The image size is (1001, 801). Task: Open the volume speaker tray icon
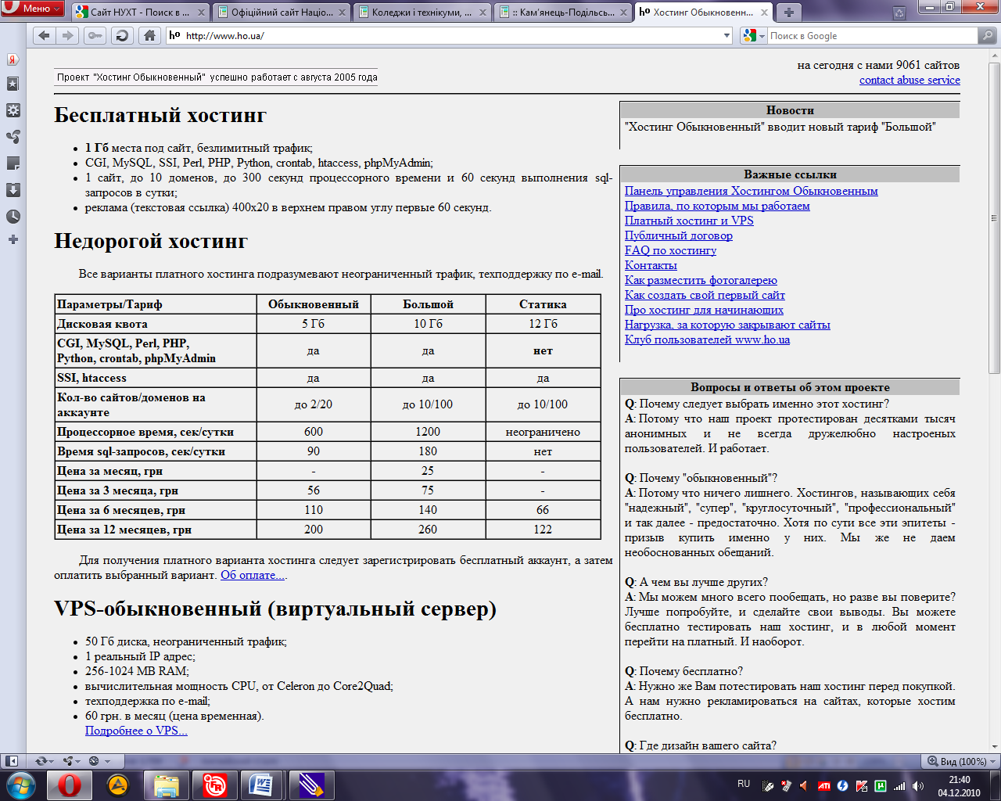(918, 786)
